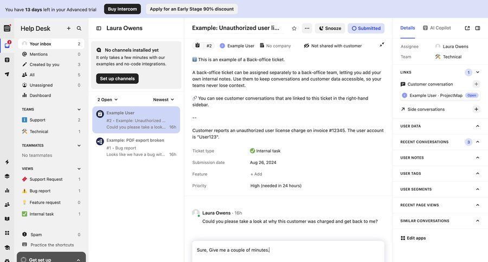488x262 pixels.
Task: Open the Inbox icon with the red badge
Action: [x=7, y=45]
